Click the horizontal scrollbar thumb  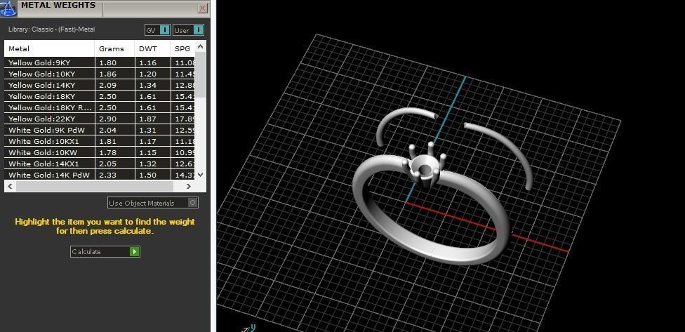pyautogui.click(x=94, y=186)
